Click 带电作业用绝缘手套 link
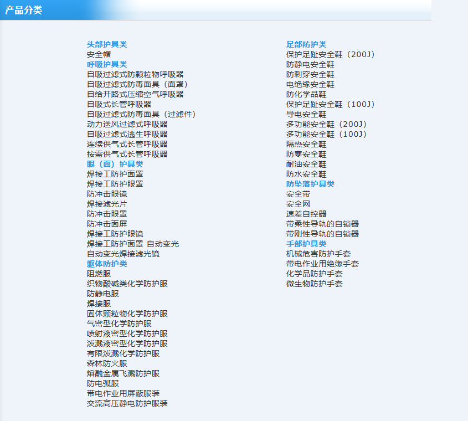The height and width of the screenshot is (421, 468). tap(322, 264)
